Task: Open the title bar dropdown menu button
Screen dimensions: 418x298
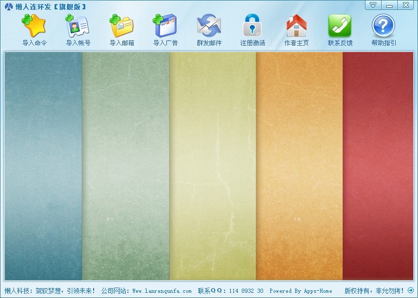Action: [x=373, y=5]
